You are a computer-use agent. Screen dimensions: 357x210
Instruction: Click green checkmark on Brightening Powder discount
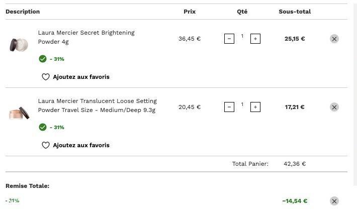(x=43, y=59)
